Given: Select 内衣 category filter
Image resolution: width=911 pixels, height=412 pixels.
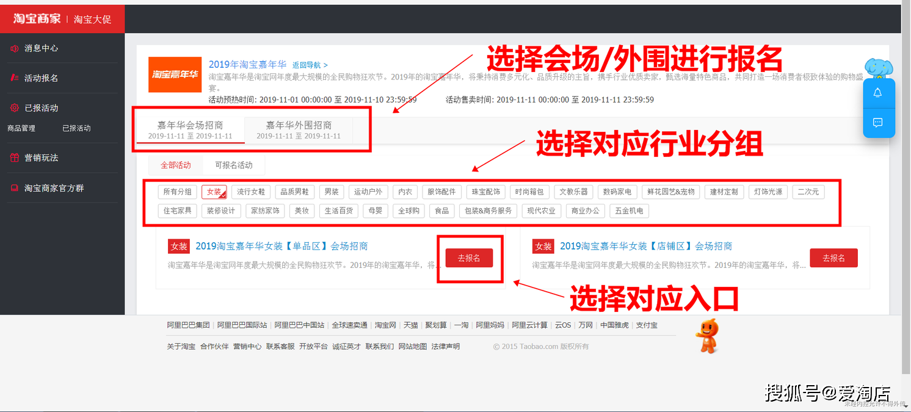Looking at the screenshot, I should 405,192.
